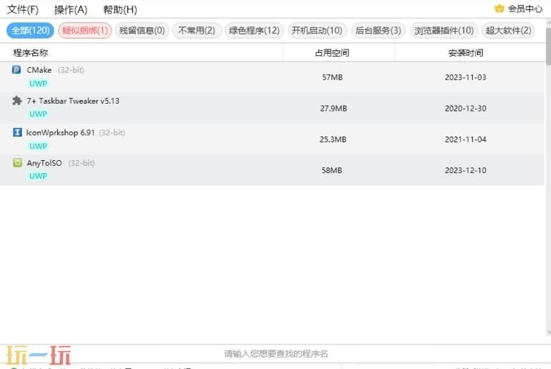Click install date 2021-11-04
The height and width of the screenshot is (369, 551).
465,139
